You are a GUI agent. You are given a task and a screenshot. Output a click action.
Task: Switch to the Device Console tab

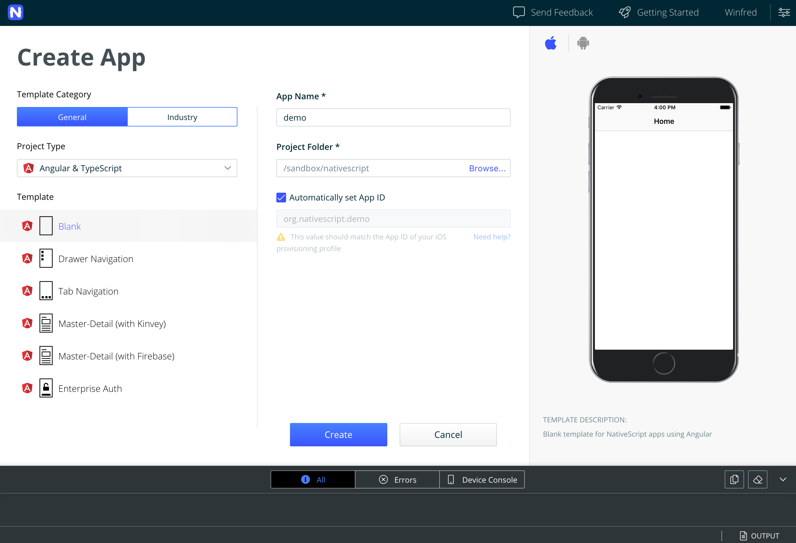[x=482, y=479]
